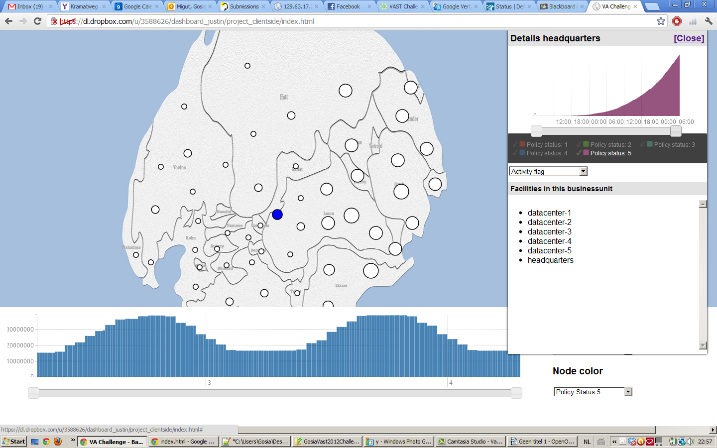Expand hidden system tray icons chevron
Screen dimensions: 717x448
coord(614,442)
